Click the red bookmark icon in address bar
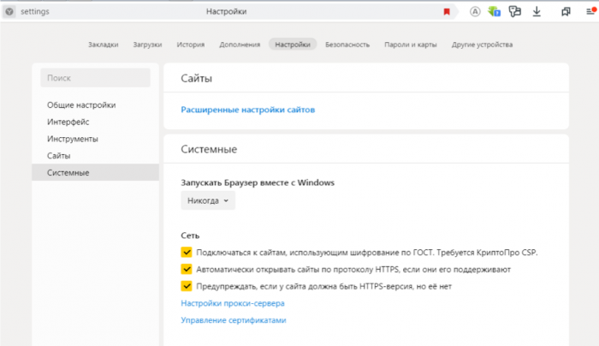 pos(447,12)
